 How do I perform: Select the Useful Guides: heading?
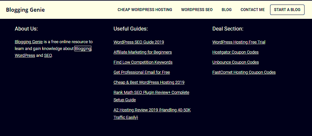pyautogui.click(x=131, y=29)
